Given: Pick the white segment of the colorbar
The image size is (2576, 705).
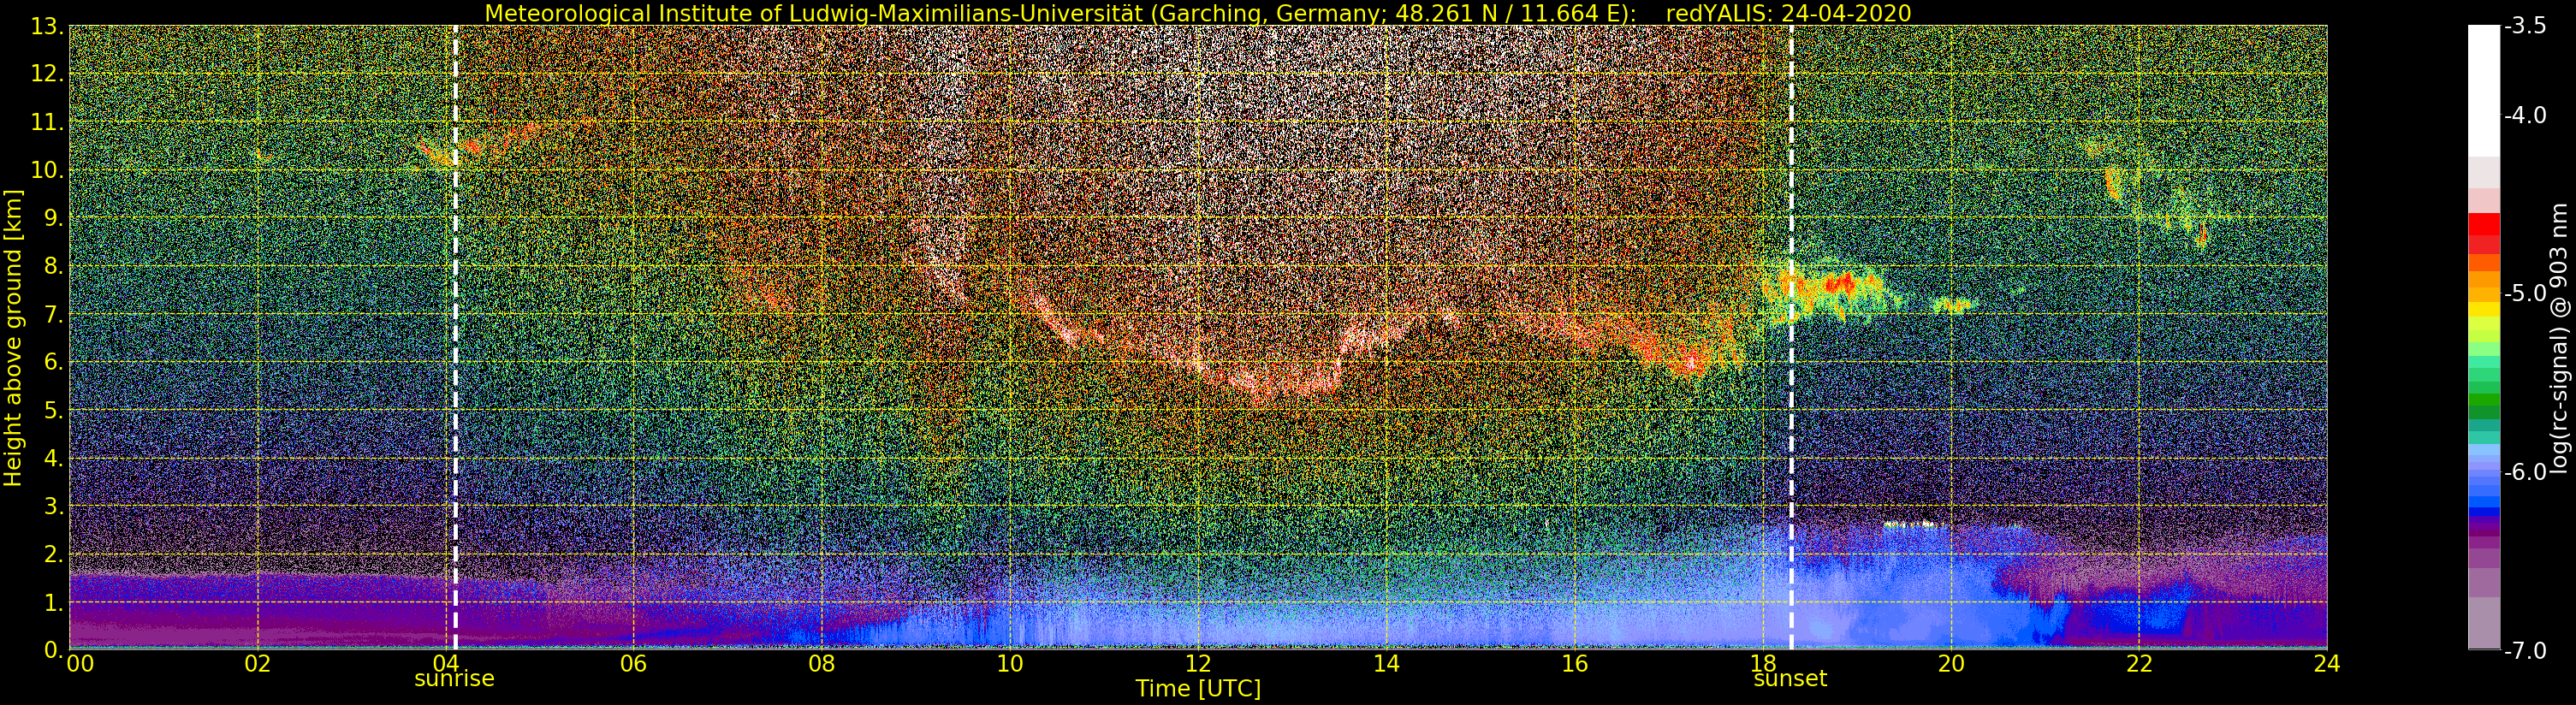Looking at the screenshot, I should click(2484, 90).
